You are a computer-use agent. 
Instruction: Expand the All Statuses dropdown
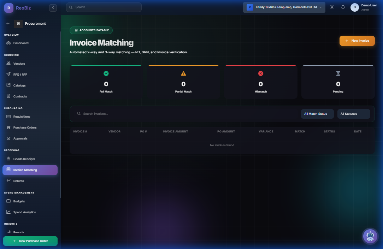click(353, 114)
